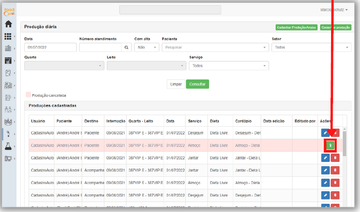Expand the Setor dropdown
Image resolution: width=360 pixels, height=212 pixels.
click(x=312, y=47)
